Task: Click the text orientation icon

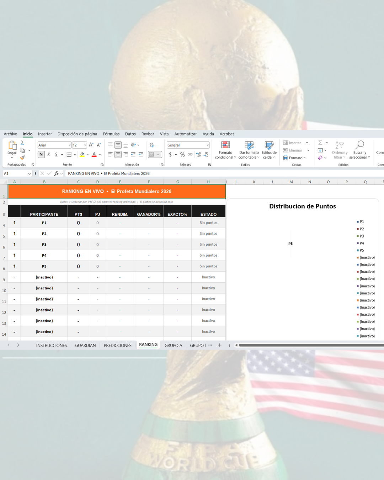Action: [133, 145]
